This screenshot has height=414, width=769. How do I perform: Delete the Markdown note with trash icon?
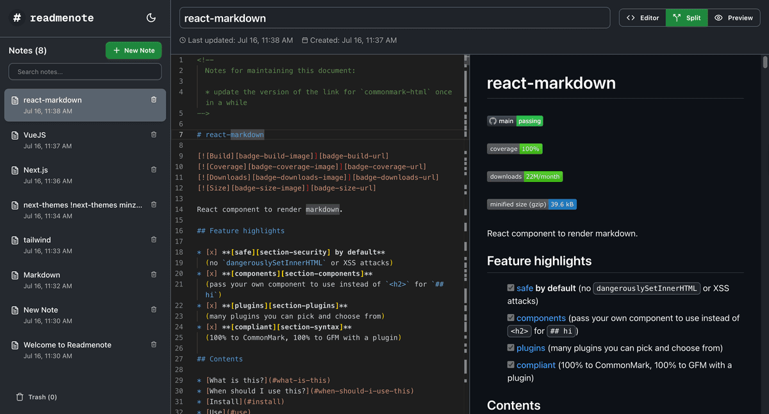coord(154,274)
